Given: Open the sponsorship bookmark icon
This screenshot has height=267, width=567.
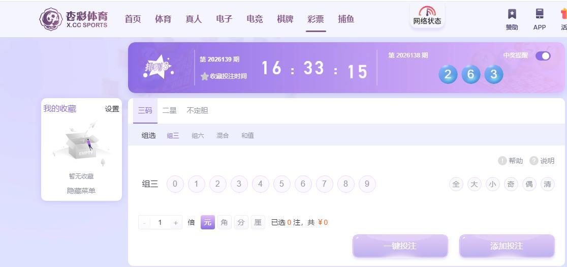Looking at the screenshot, I should click(512, 14).
